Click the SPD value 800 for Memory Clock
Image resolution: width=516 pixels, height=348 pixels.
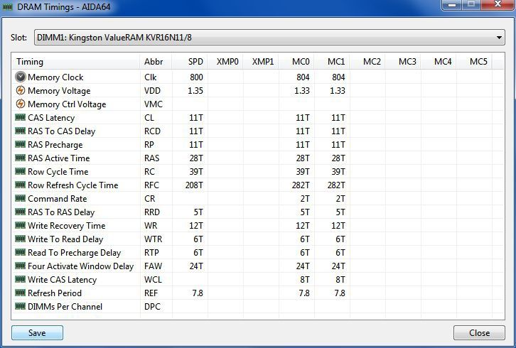point(196,77)
